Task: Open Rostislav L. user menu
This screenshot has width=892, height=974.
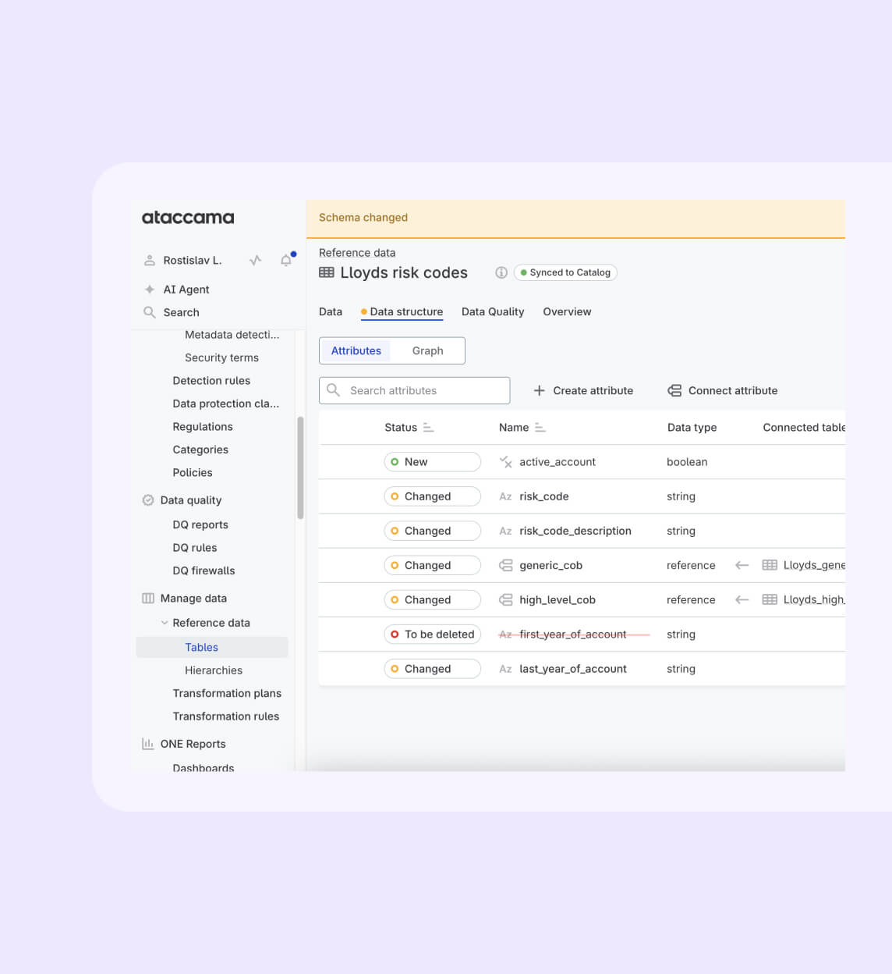Action: (x=193, y=261)
